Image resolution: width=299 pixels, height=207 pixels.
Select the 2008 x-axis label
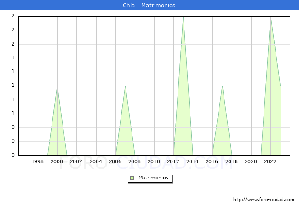pos(134,161)
